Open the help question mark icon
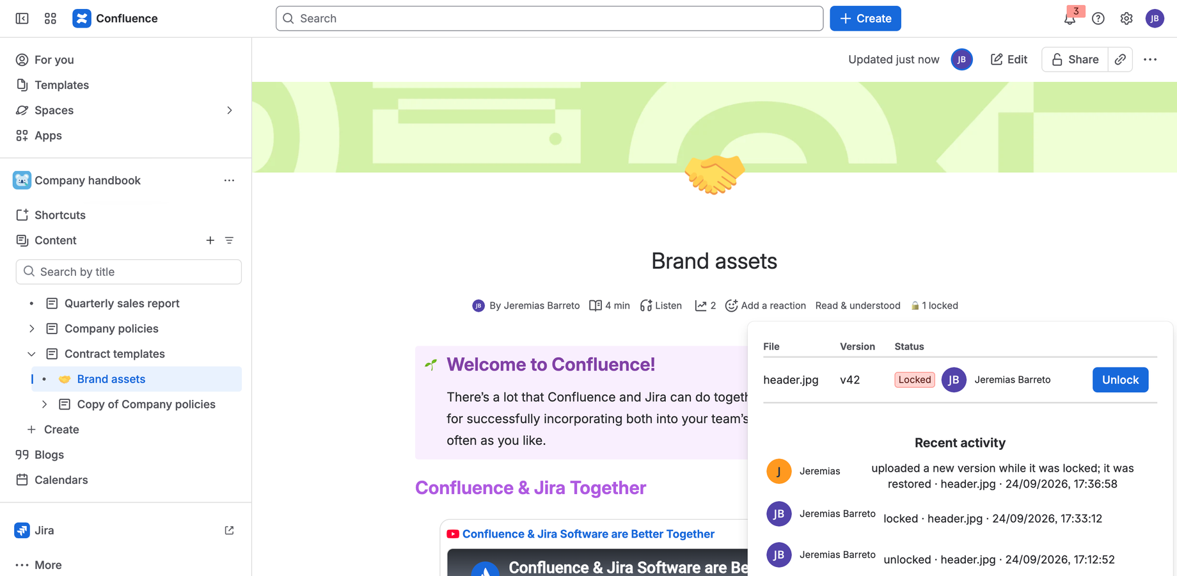This screenshot has width=1177, height=576. pos(1098,19)
